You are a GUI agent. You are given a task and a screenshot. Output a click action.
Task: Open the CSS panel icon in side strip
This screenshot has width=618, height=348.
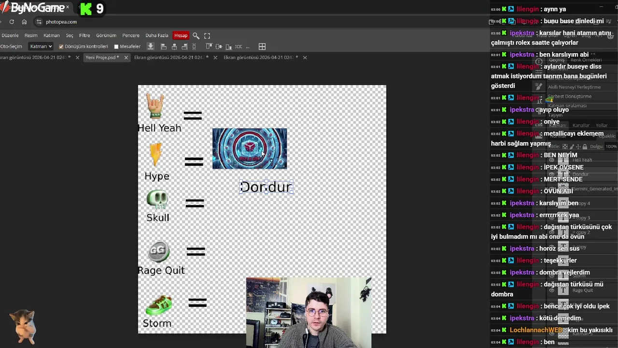coord(538,125)
